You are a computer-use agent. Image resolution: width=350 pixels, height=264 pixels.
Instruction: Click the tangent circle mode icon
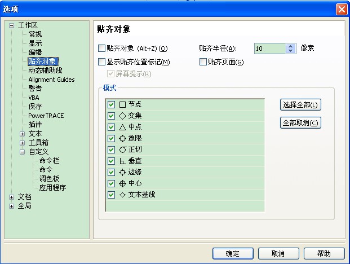[x=122, y=149]
